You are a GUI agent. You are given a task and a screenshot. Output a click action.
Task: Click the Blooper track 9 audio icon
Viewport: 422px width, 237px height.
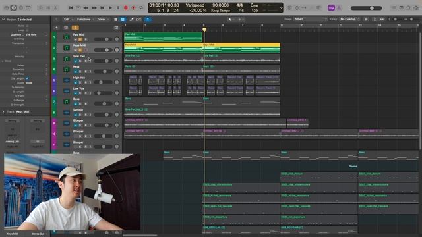[66, 123]
